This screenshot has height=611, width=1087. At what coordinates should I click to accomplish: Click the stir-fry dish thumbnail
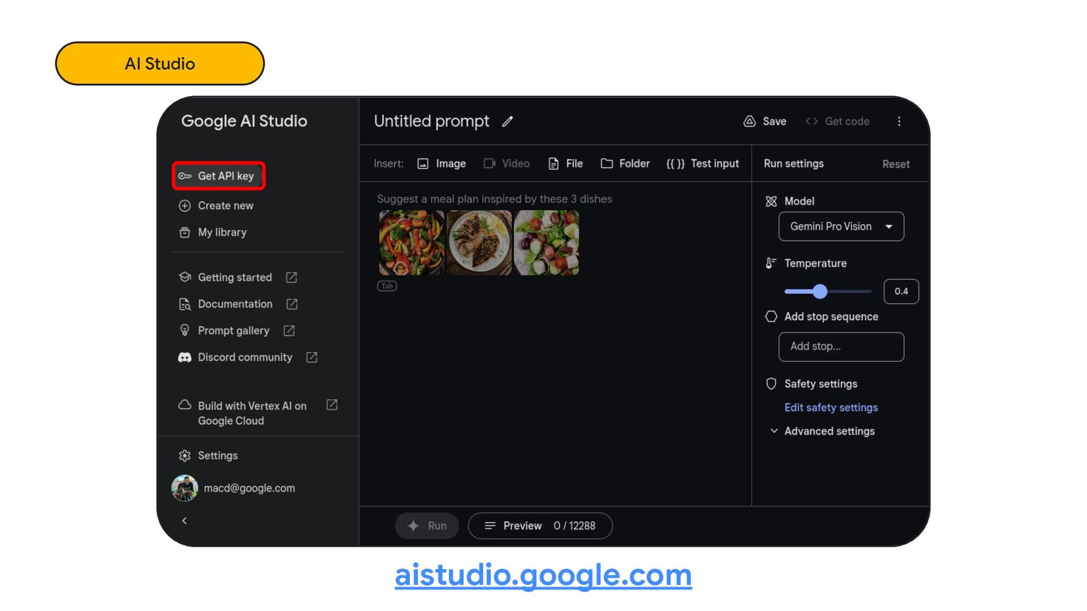(x=412, y=243)
